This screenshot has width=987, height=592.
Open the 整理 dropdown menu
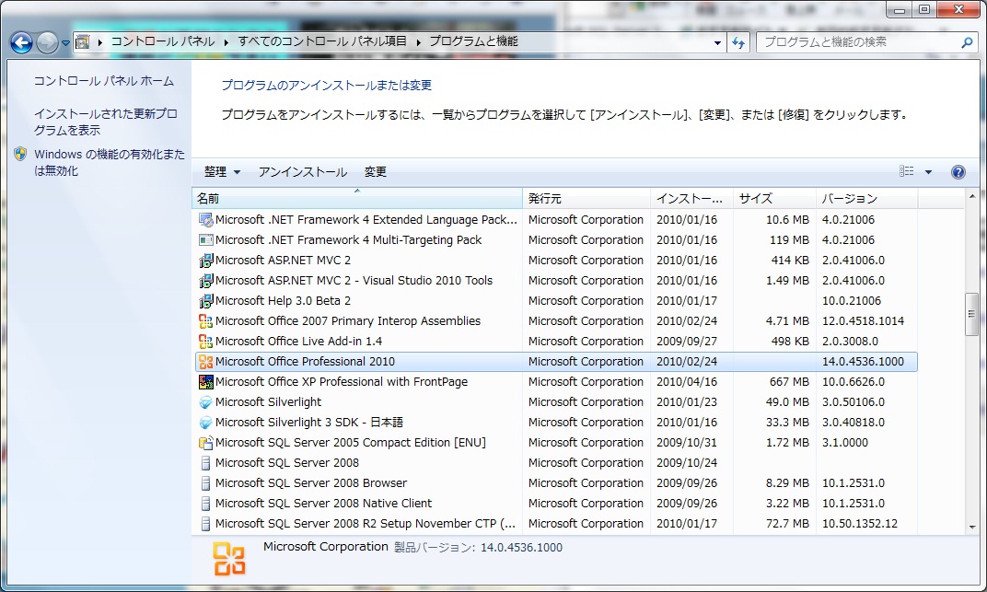[222, 172]
